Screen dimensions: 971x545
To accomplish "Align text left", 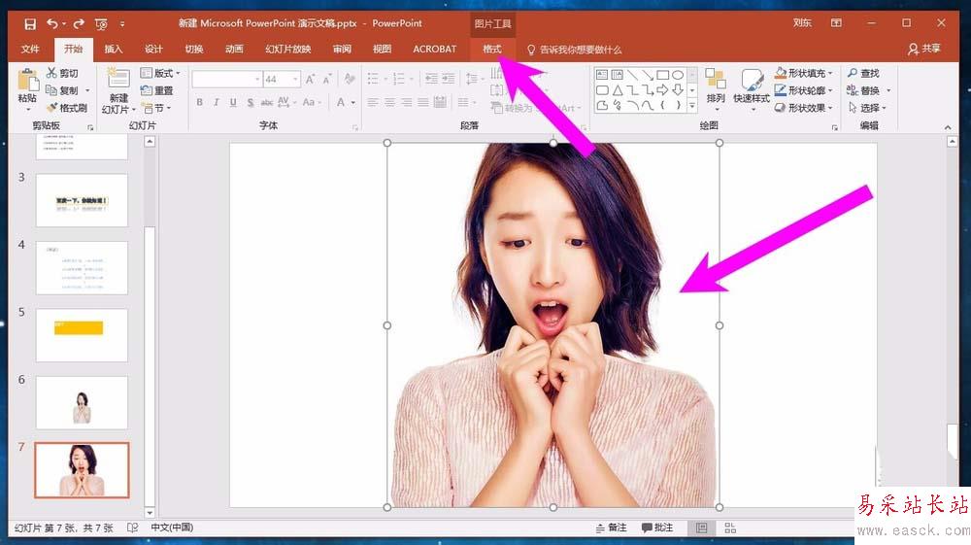I will 373,102.
